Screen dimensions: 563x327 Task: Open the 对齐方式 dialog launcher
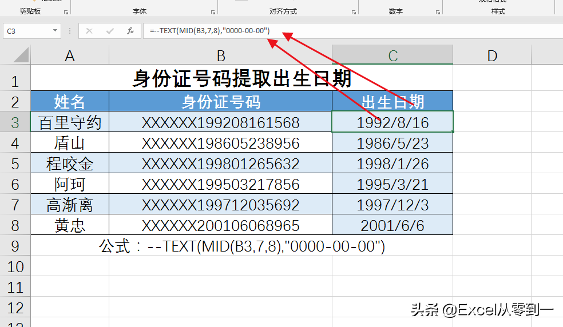click(x=354, y=12)
